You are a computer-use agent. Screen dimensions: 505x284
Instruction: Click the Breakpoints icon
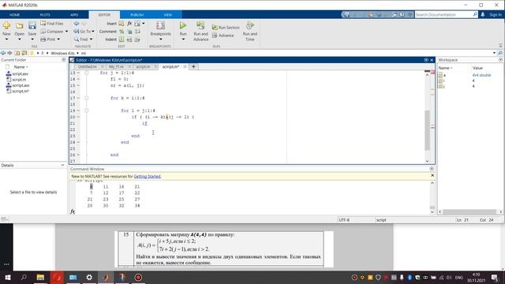(x=161, y=25)
